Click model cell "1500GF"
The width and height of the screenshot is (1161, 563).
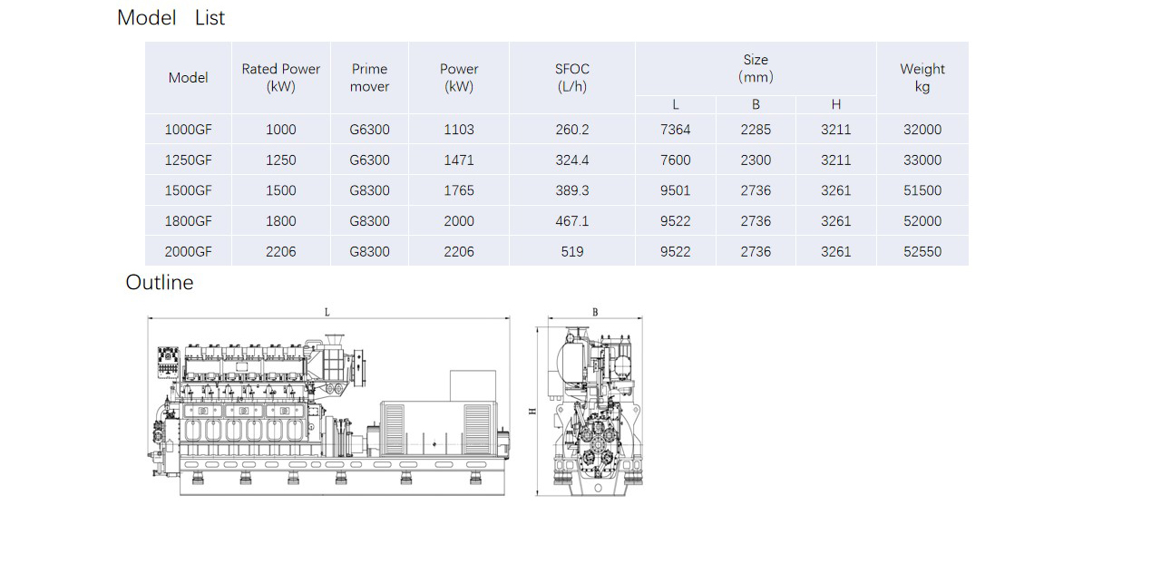(x=189, y=190)
